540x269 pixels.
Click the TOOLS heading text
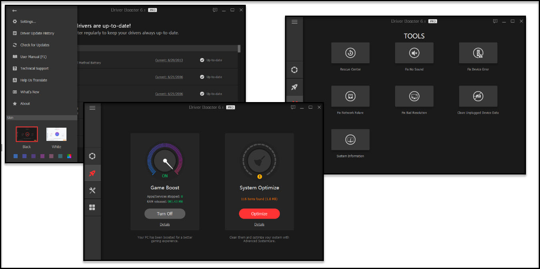(414, 36)
